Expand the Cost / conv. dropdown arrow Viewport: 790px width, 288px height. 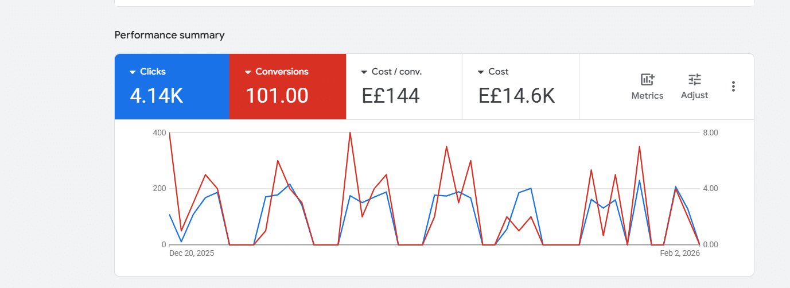pos(364,72)
